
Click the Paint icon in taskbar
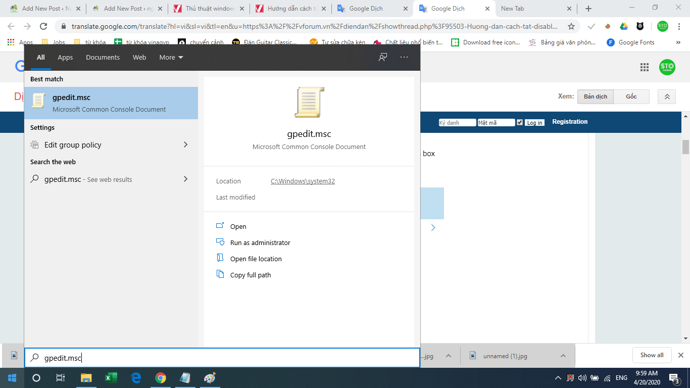pos(209,377)
